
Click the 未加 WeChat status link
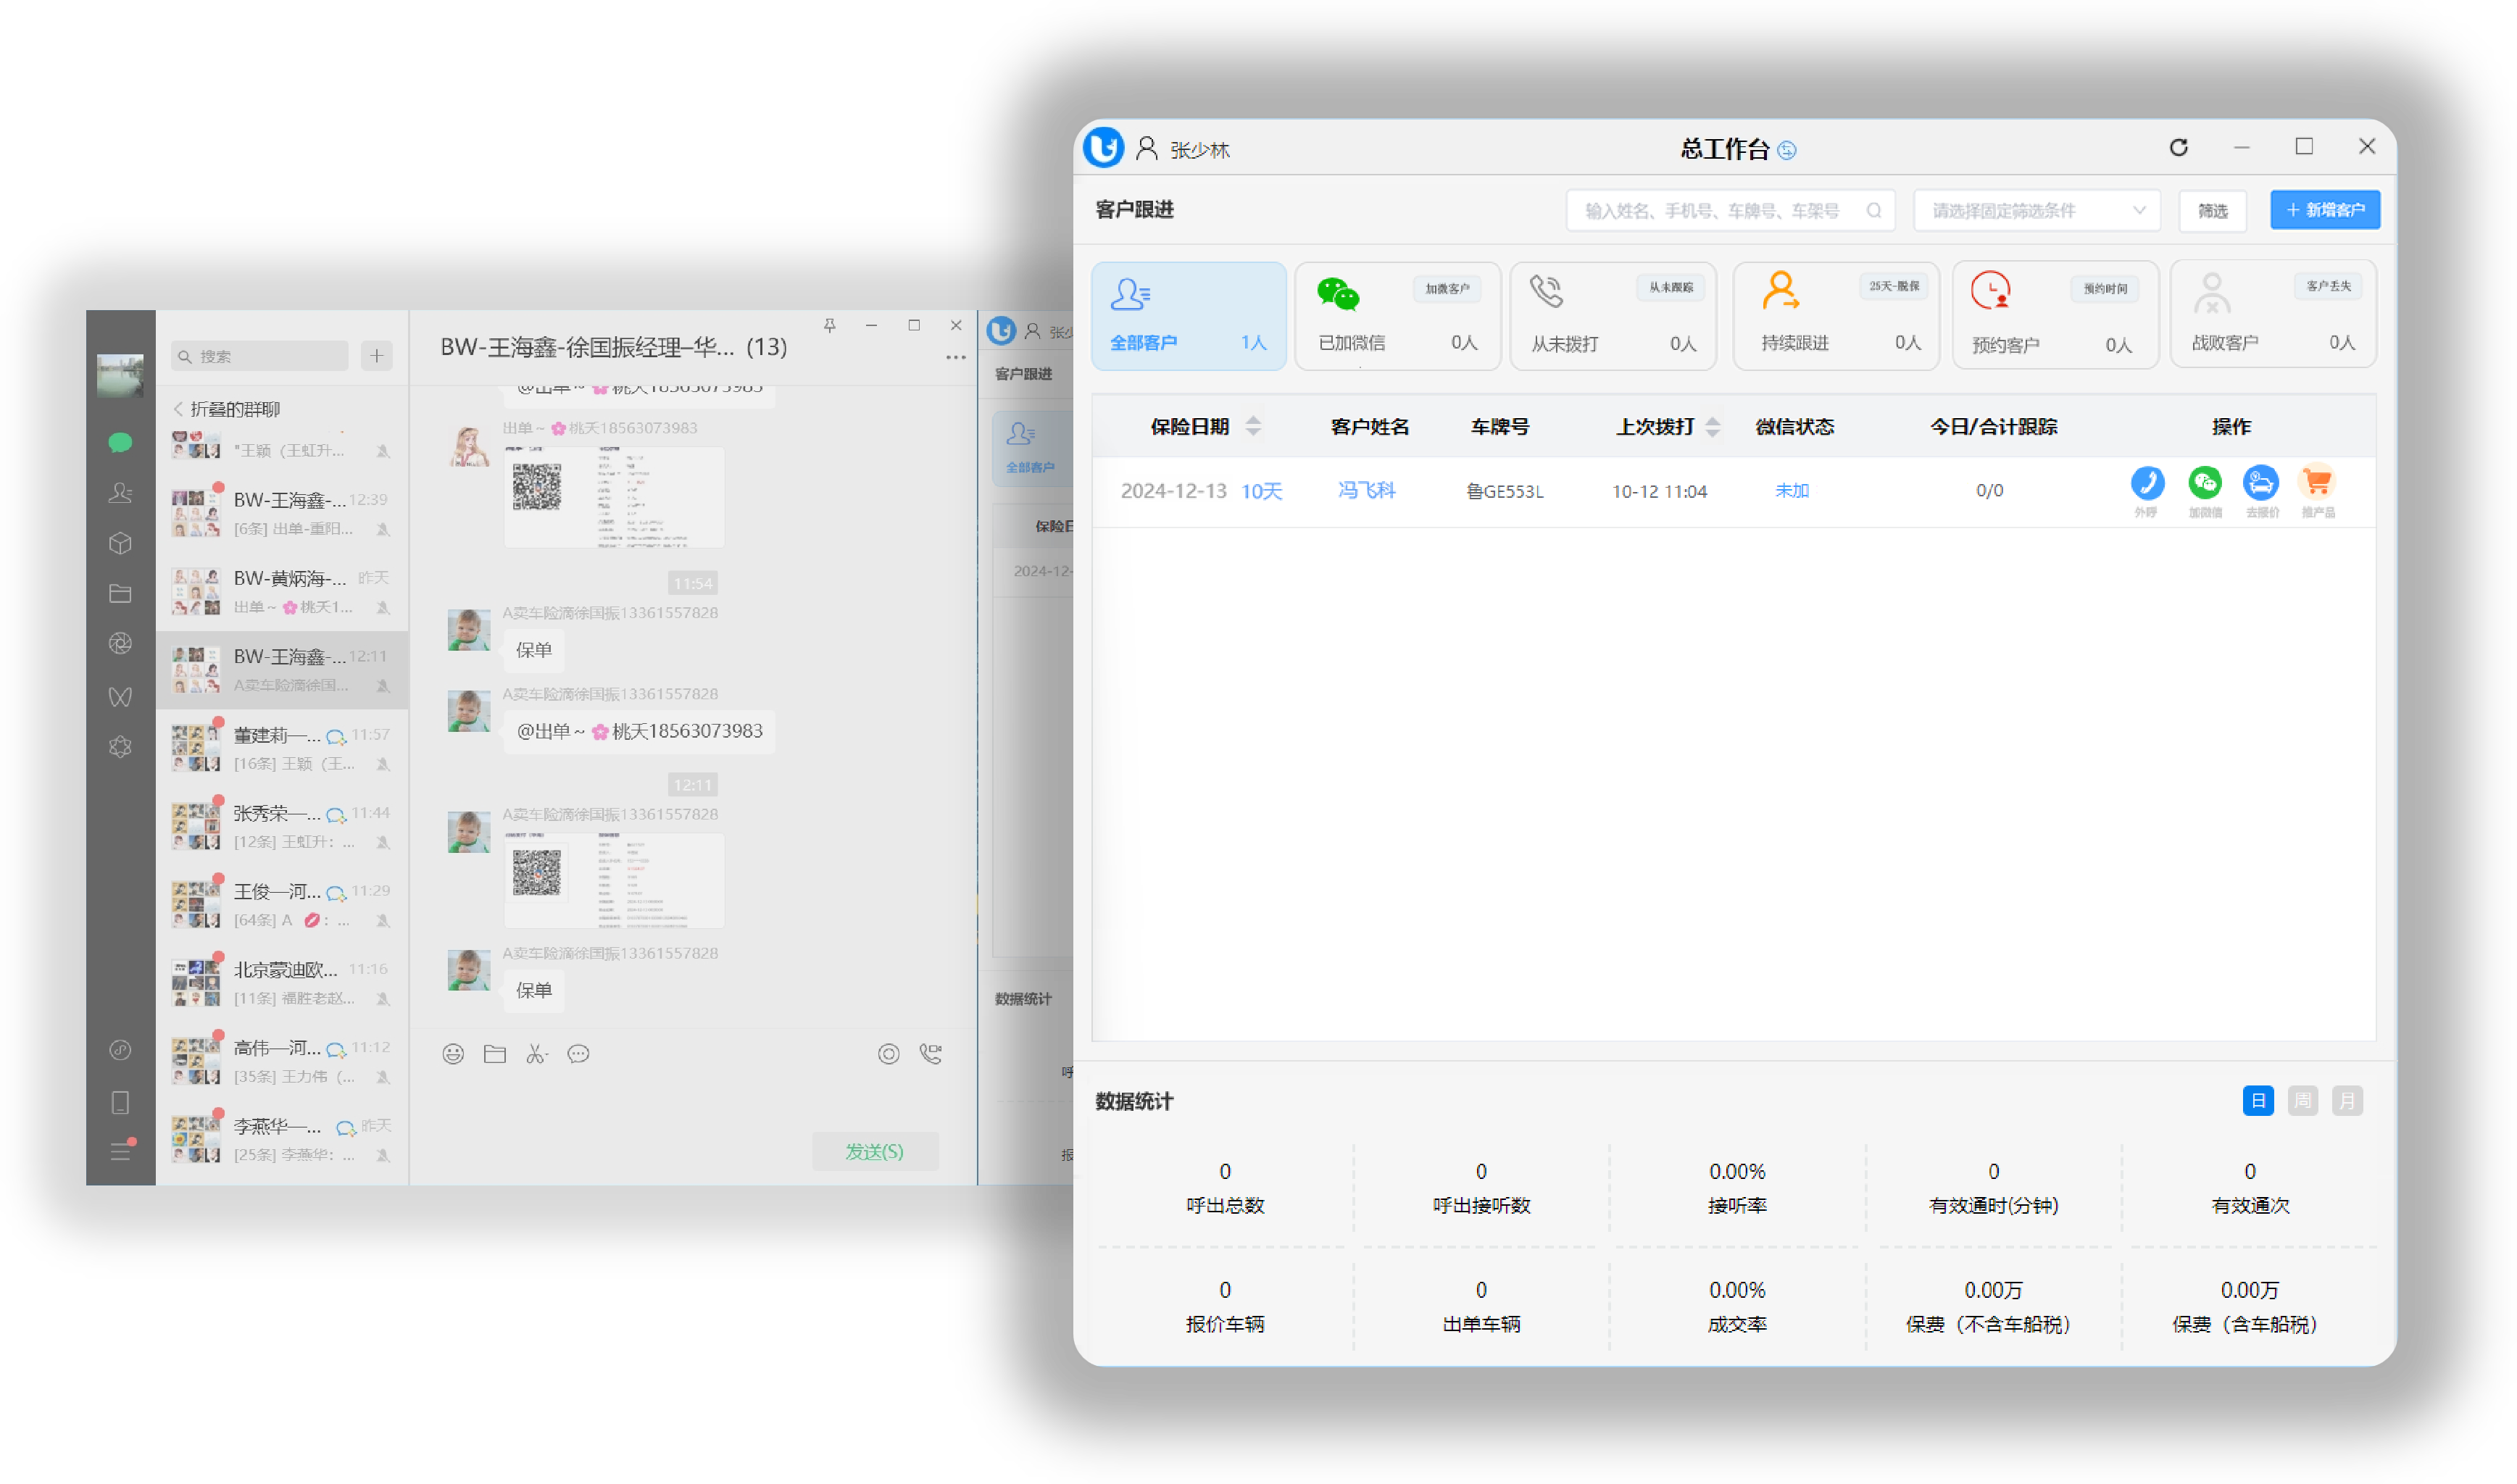tap(1791, 491)
